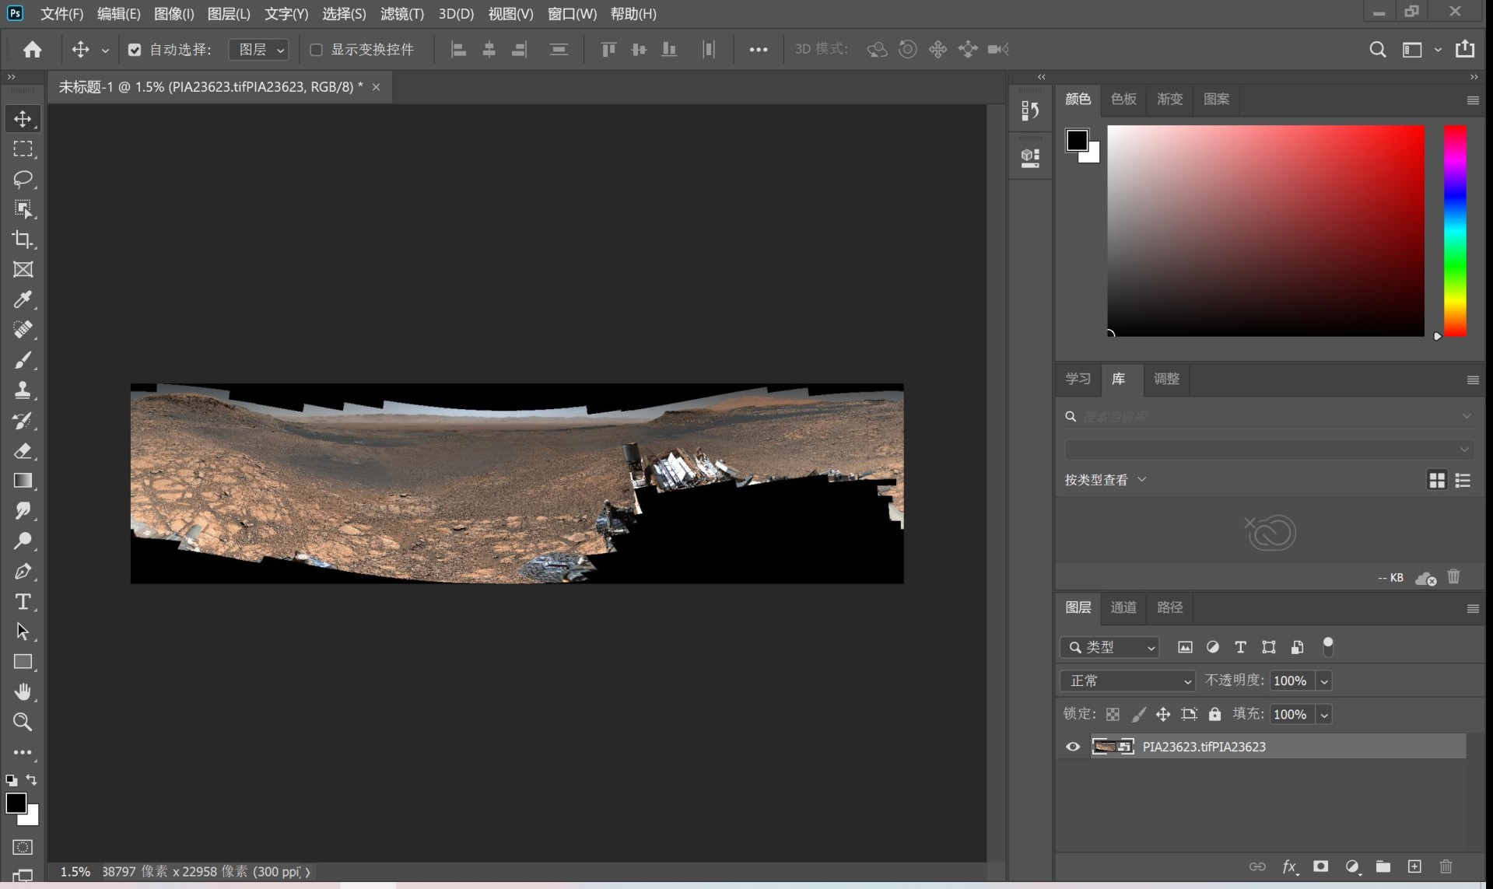1493x889 pixels.
Task: Activate the Hand tool
Action: pos(23,691)
